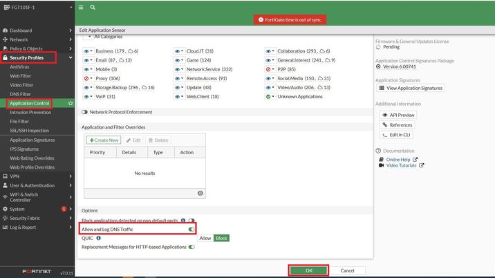Open the API Preview button
The image size is (495, 278).
[x=398, y=115]
